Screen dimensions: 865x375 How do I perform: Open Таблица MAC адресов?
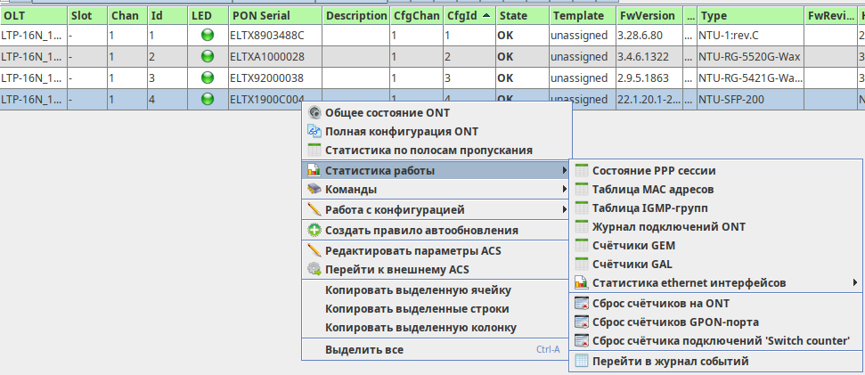tap(653, 189)
